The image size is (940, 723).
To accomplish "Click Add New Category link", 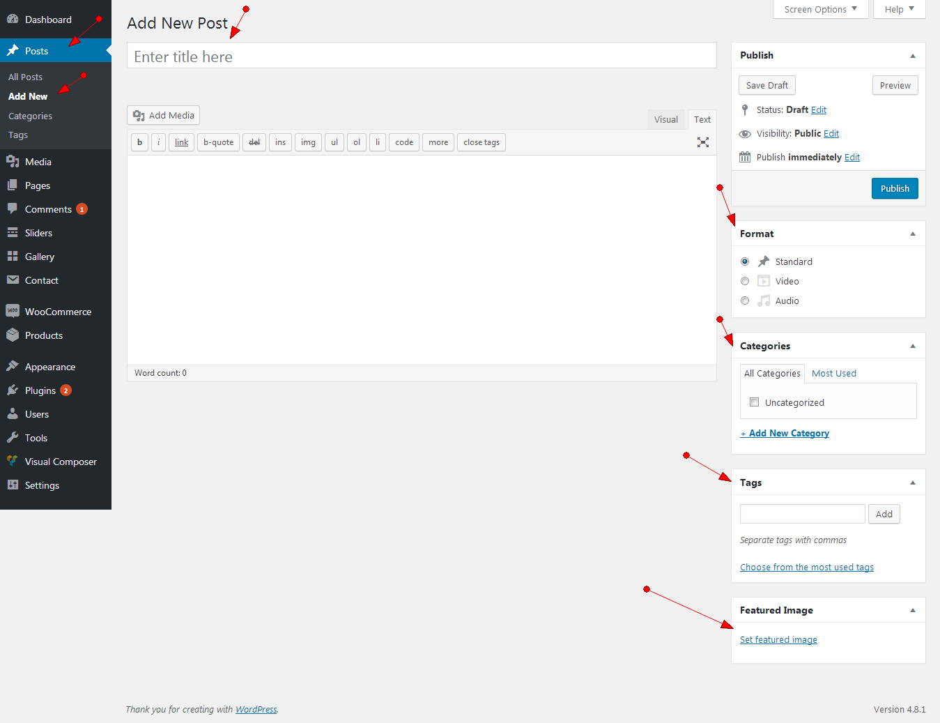I will [785, 433].
